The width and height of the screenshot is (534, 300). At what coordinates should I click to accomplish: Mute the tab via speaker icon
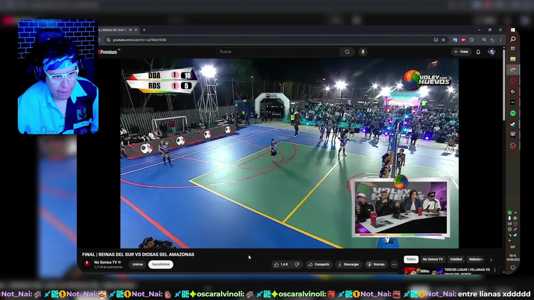pos(130,30)
